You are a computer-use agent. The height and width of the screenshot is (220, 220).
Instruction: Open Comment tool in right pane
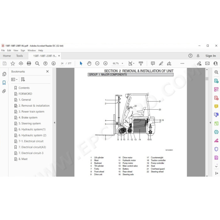coord(216,106)
